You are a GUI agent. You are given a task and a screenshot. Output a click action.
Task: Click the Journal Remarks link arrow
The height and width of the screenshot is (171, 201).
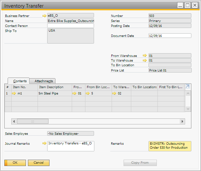45,143
